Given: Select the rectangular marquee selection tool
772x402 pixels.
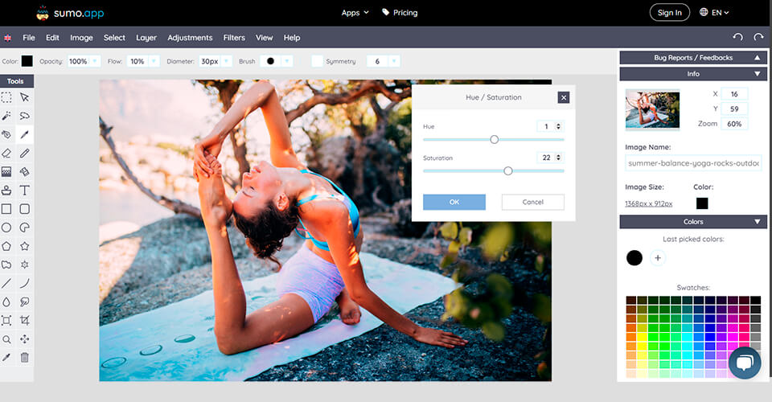Looking at the screenshot, I should [6, 97].
